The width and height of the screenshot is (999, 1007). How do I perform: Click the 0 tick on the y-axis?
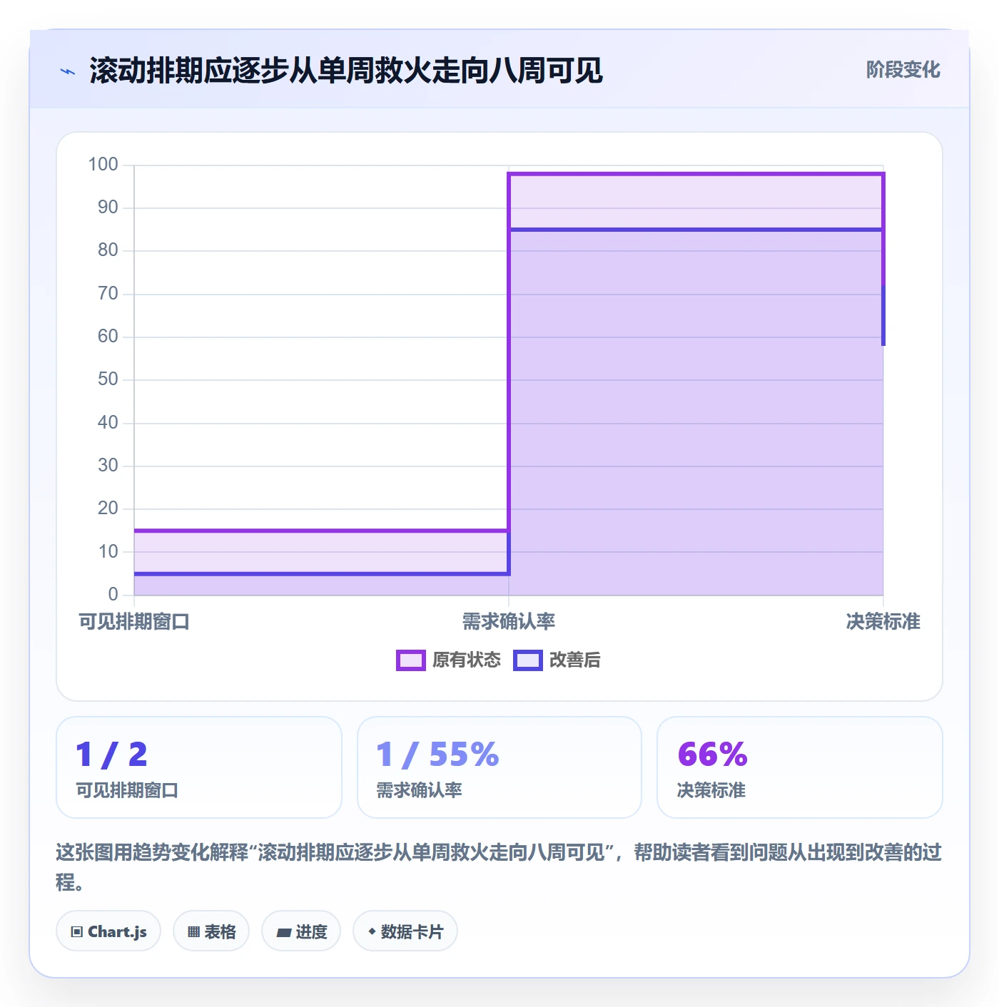pos(113,595)
